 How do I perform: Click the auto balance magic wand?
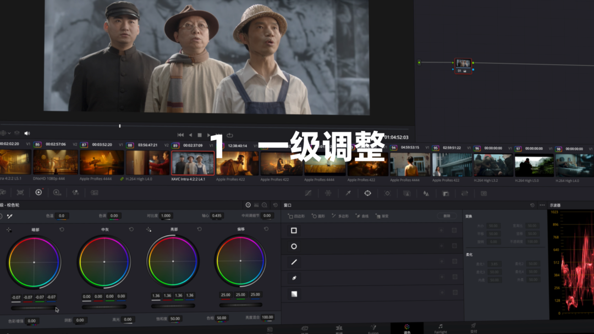(x=9, y=216)
